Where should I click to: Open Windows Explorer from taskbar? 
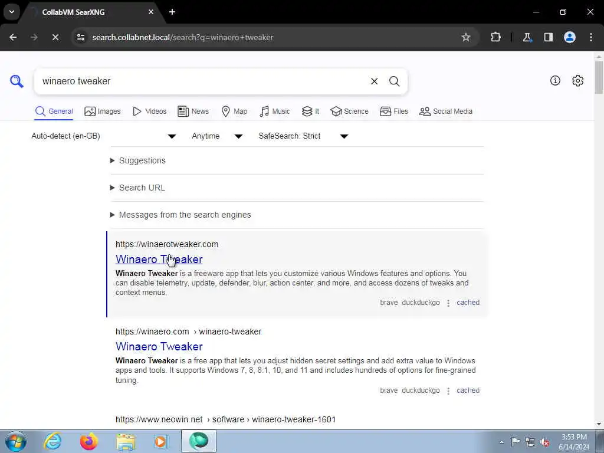[x=126, y=442]
